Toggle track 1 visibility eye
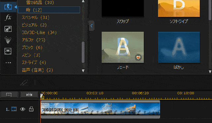This screenshot has width=212, height=123. pos(23,109)
